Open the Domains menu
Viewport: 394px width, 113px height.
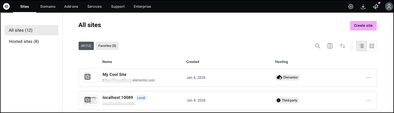pyautogui.click(x=48, y=7)
